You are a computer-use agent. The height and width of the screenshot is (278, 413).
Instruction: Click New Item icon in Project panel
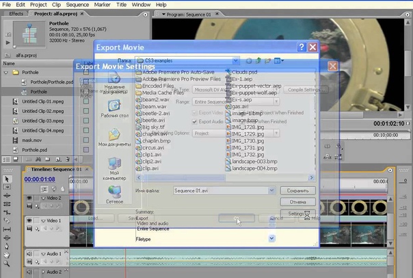point(58,160)
